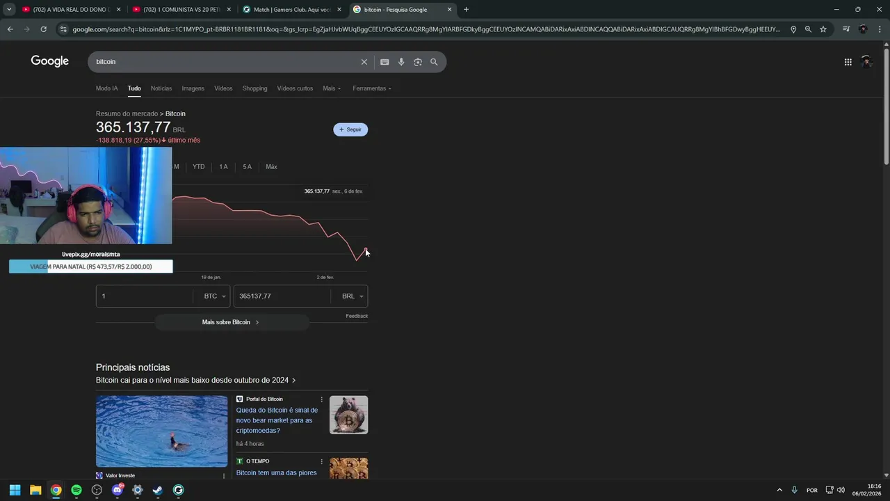Switch to the A VIDA REAL DO DONO tab
This screenshot has width=890, height=501.
70,10
